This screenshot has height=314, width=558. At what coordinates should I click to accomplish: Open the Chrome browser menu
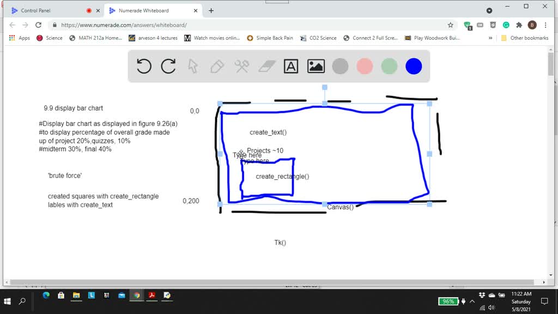[545, 25]
